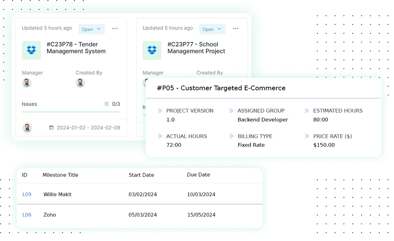Click the Manager avatar on the Tender card
The image size is (394, 241).
tap(26, 83)
